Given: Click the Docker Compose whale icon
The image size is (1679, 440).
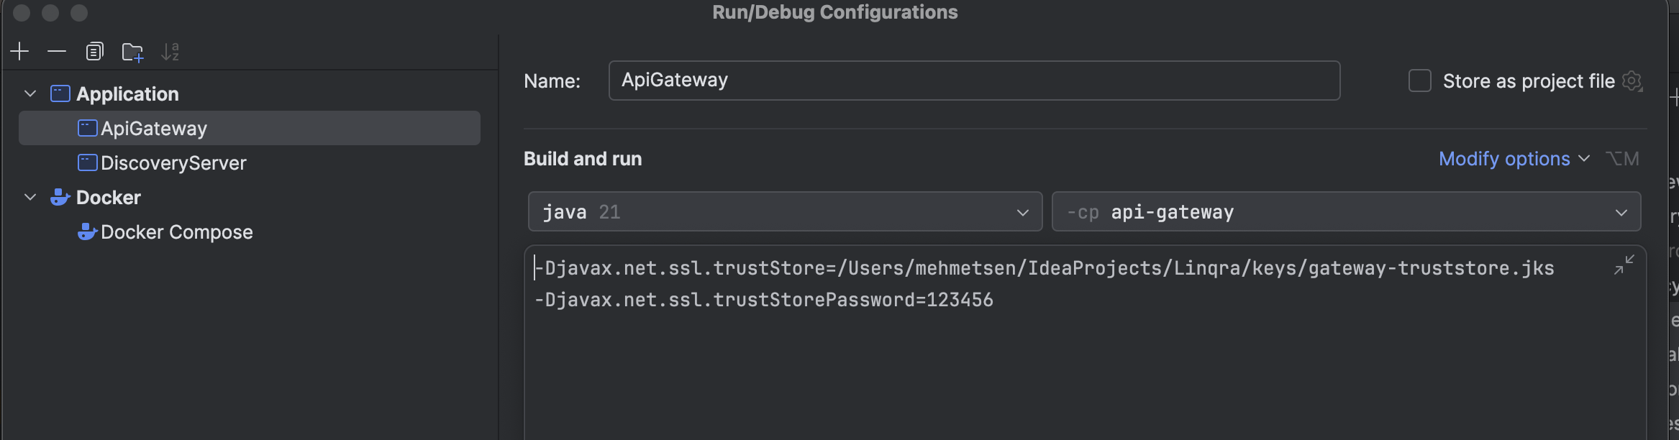Looking at the screenshot, I should (87, 232).
